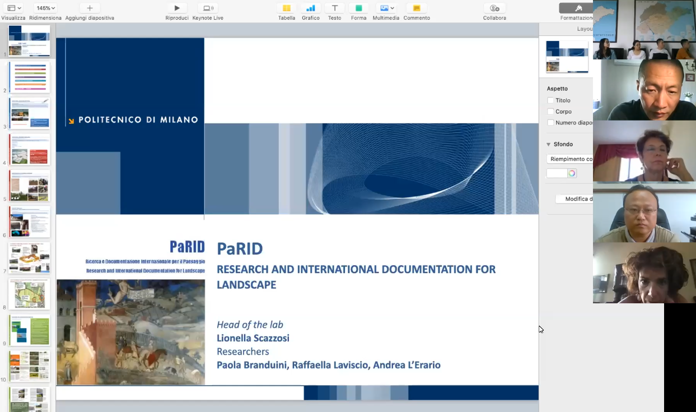Viewport: 696px width, 412px height.
Task: Add a comment with Commento
Action: [417, 8]
